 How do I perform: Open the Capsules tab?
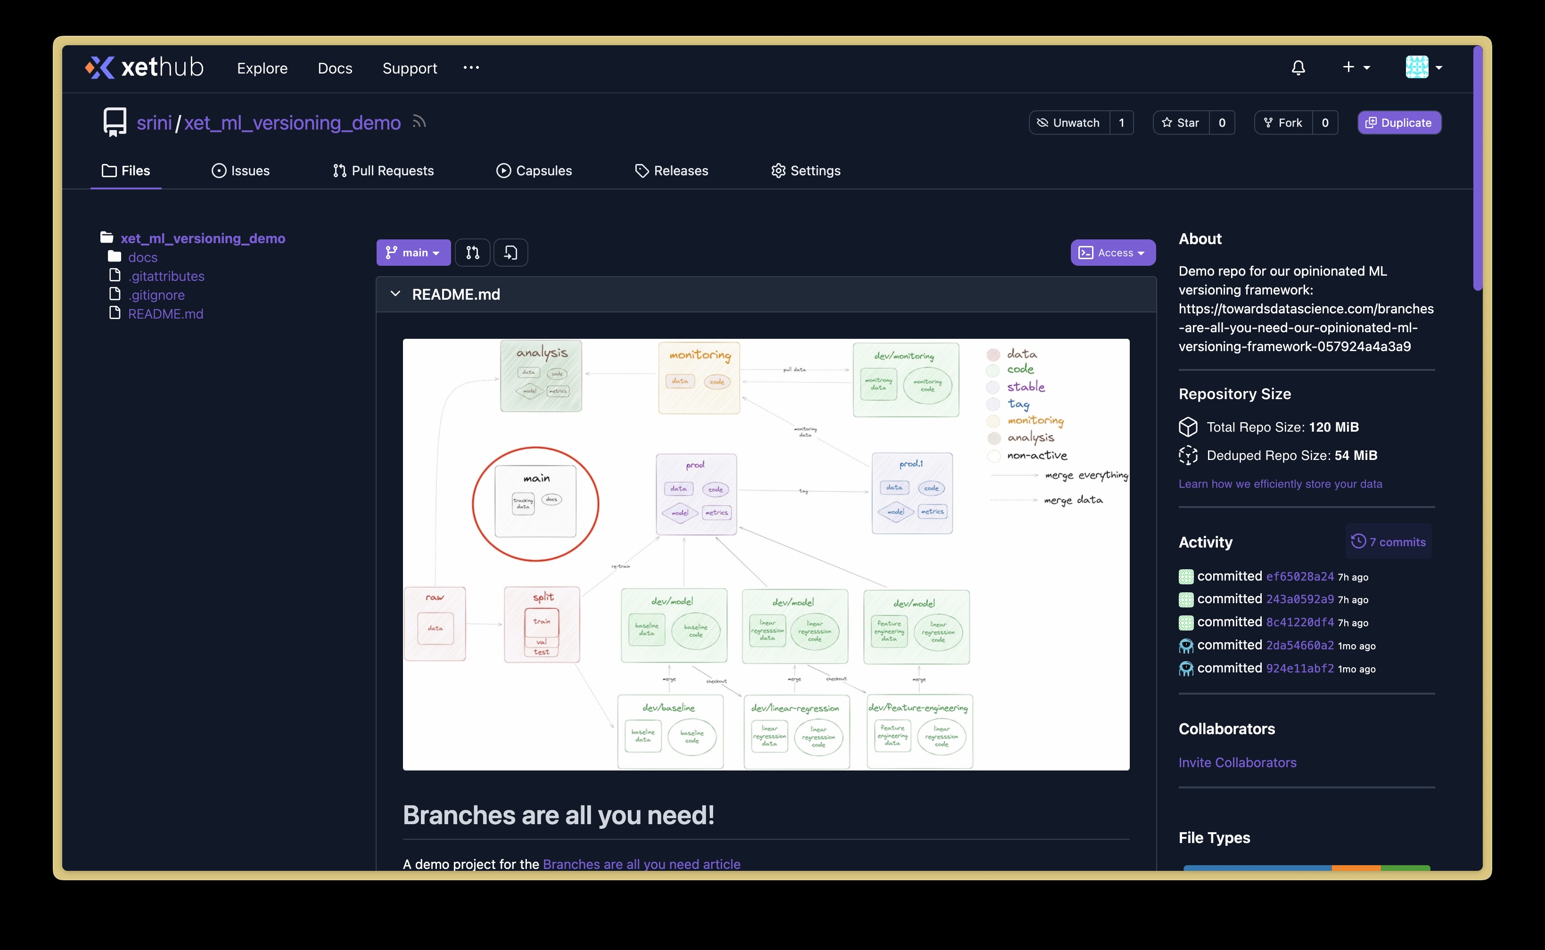[534, 171]
